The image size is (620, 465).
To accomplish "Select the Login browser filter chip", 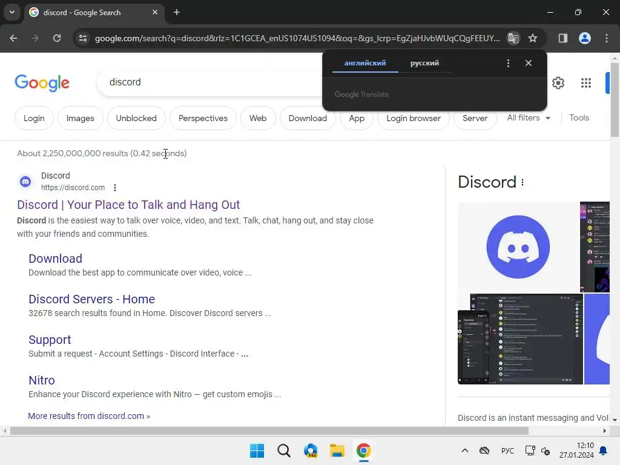I will tap(414, 118).
